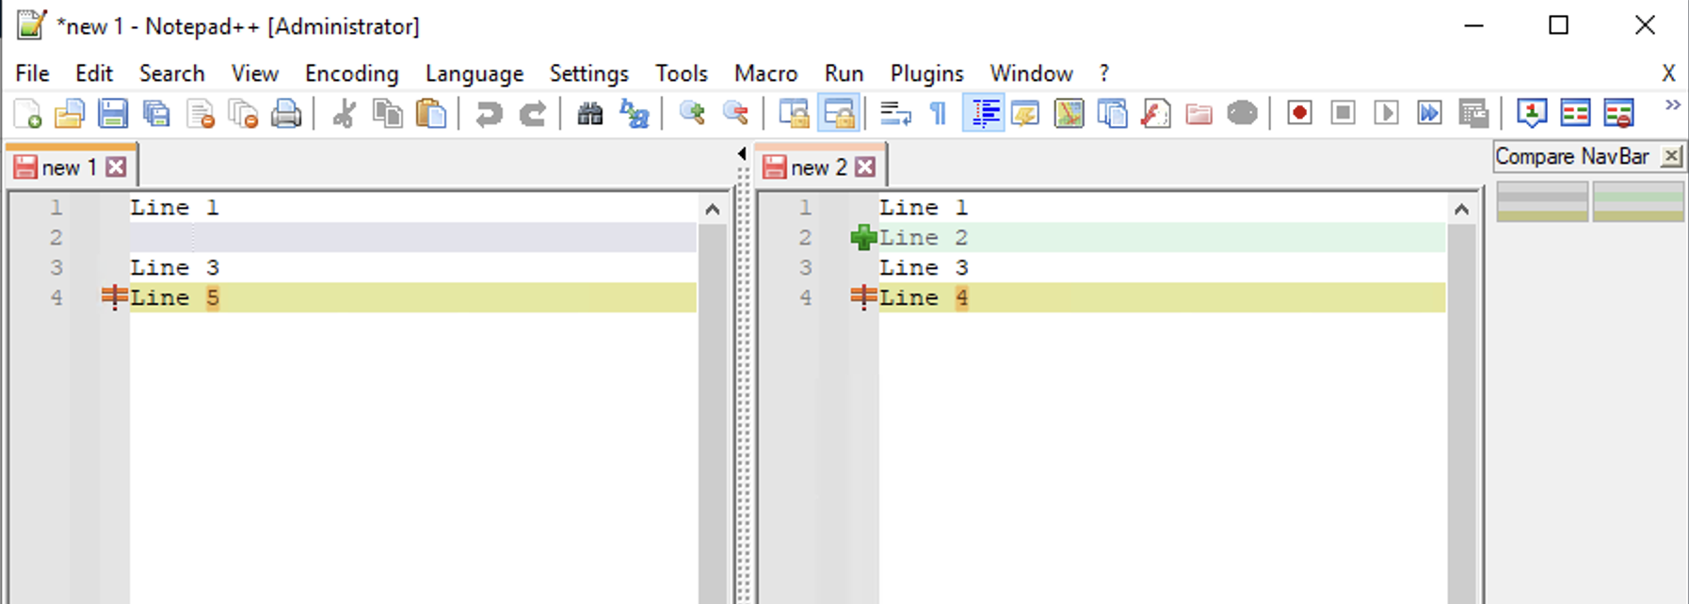Open Folder as Workspace icon
Screen dimensions: 1689x604
click(x=1198, y=114)
